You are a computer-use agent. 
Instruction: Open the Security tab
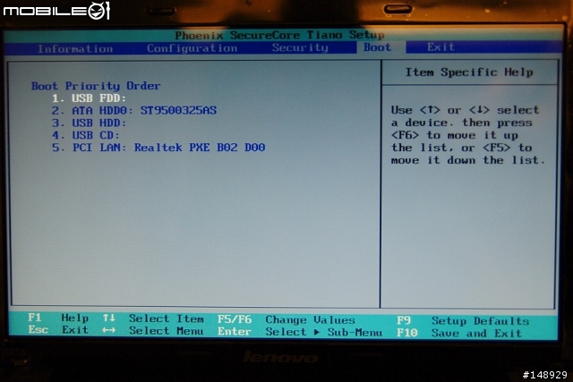(x=300, y=47)
